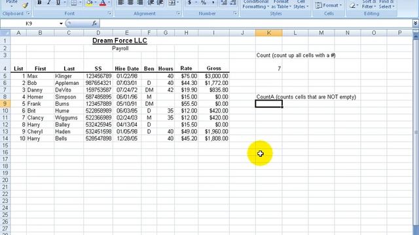Select the Count result cell showing 7
The width and height of the screenshot is (419, 235).
pyautogui.click(x=268, y=65)
